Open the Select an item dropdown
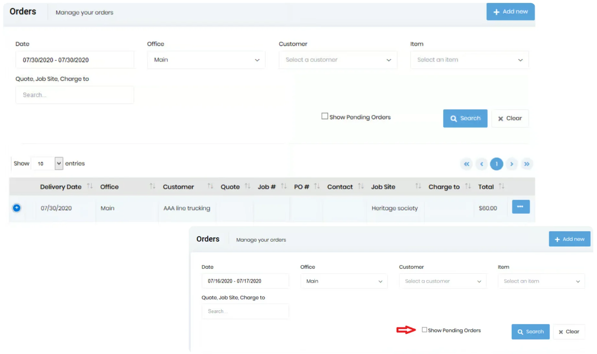 469,60
